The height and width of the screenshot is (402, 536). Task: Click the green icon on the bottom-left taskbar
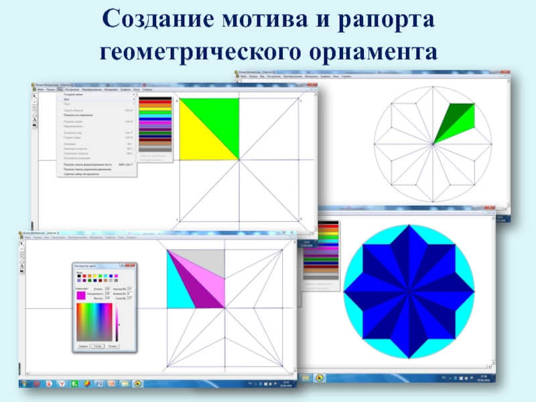(x=74, y=383)
